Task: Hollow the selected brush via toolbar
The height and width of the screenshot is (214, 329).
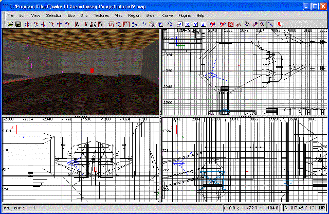Action: click(x=126, y=24)
